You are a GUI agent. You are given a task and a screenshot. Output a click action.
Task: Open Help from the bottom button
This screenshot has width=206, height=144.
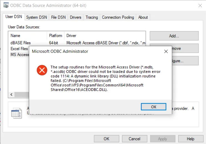(x=190, y=139)
